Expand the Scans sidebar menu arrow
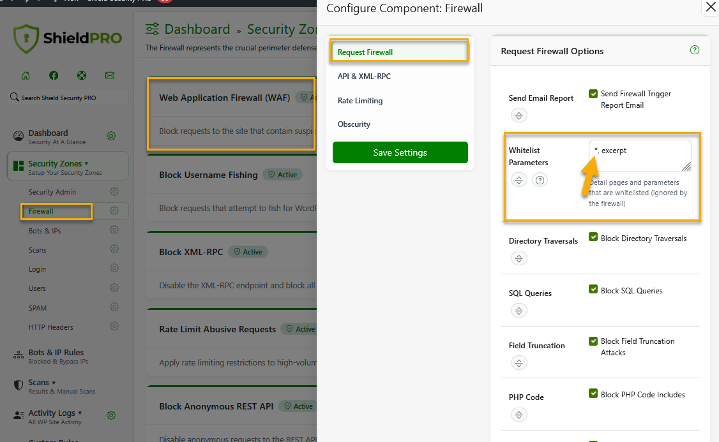This screenshot has height=442, width=719. (x=54, y=383)
